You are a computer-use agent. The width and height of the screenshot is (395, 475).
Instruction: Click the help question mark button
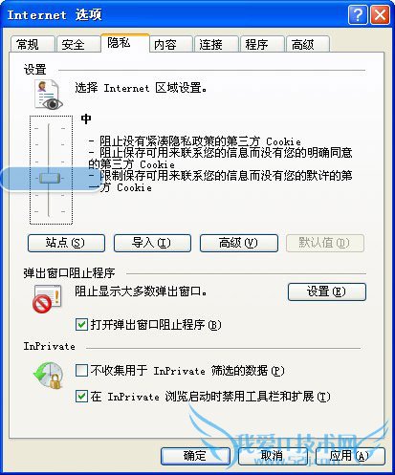point(358,15)
